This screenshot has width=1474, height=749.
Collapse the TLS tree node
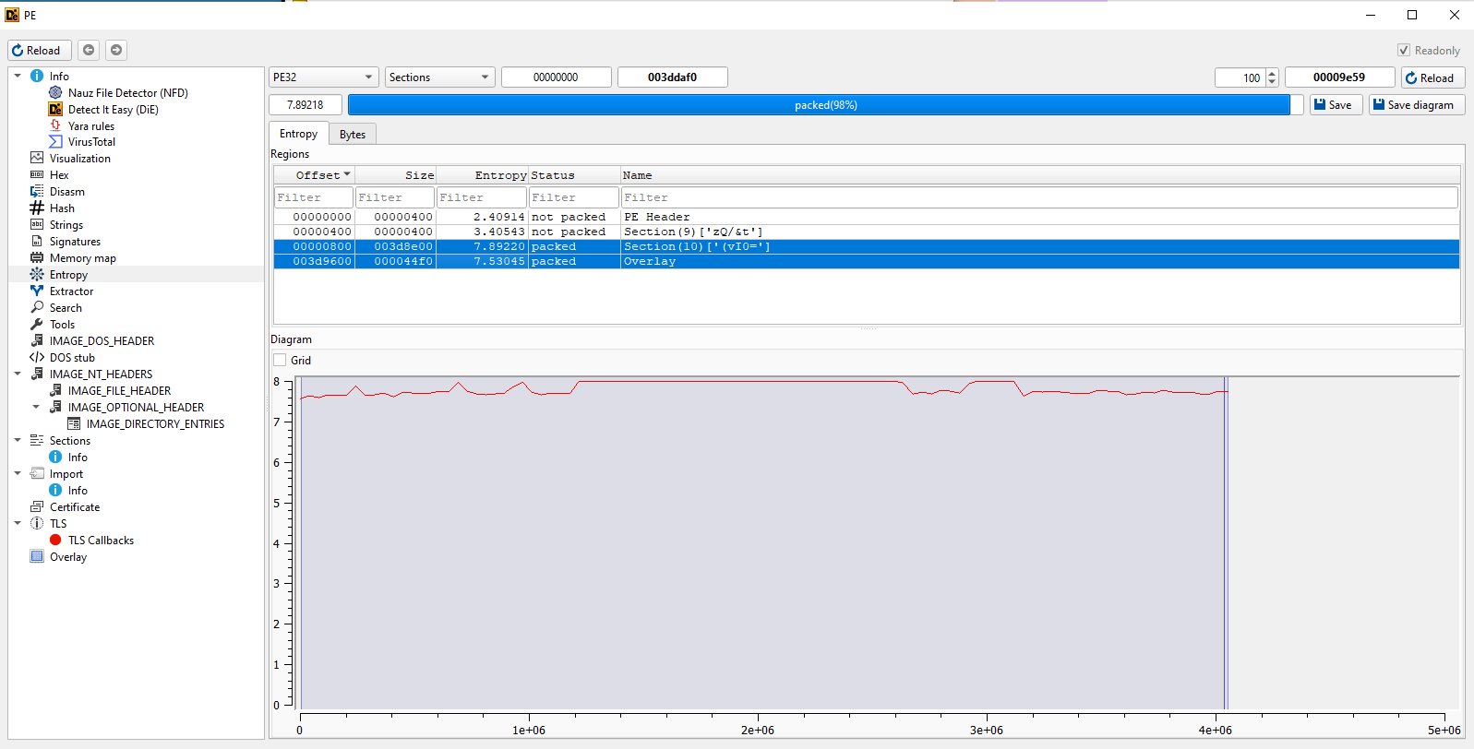(x=18, y=524)
